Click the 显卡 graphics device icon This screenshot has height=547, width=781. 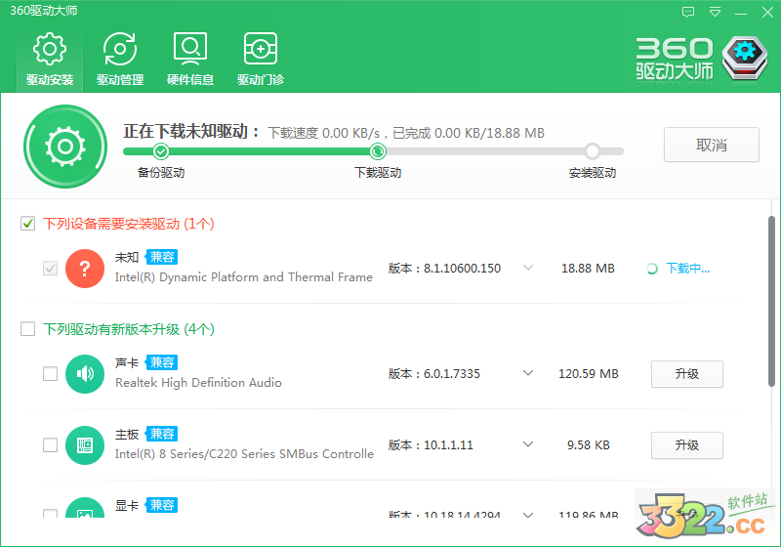point(85,508)
